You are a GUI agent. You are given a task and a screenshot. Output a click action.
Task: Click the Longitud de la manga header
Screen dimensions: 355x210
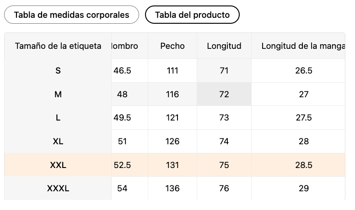[x=302, y=46]
